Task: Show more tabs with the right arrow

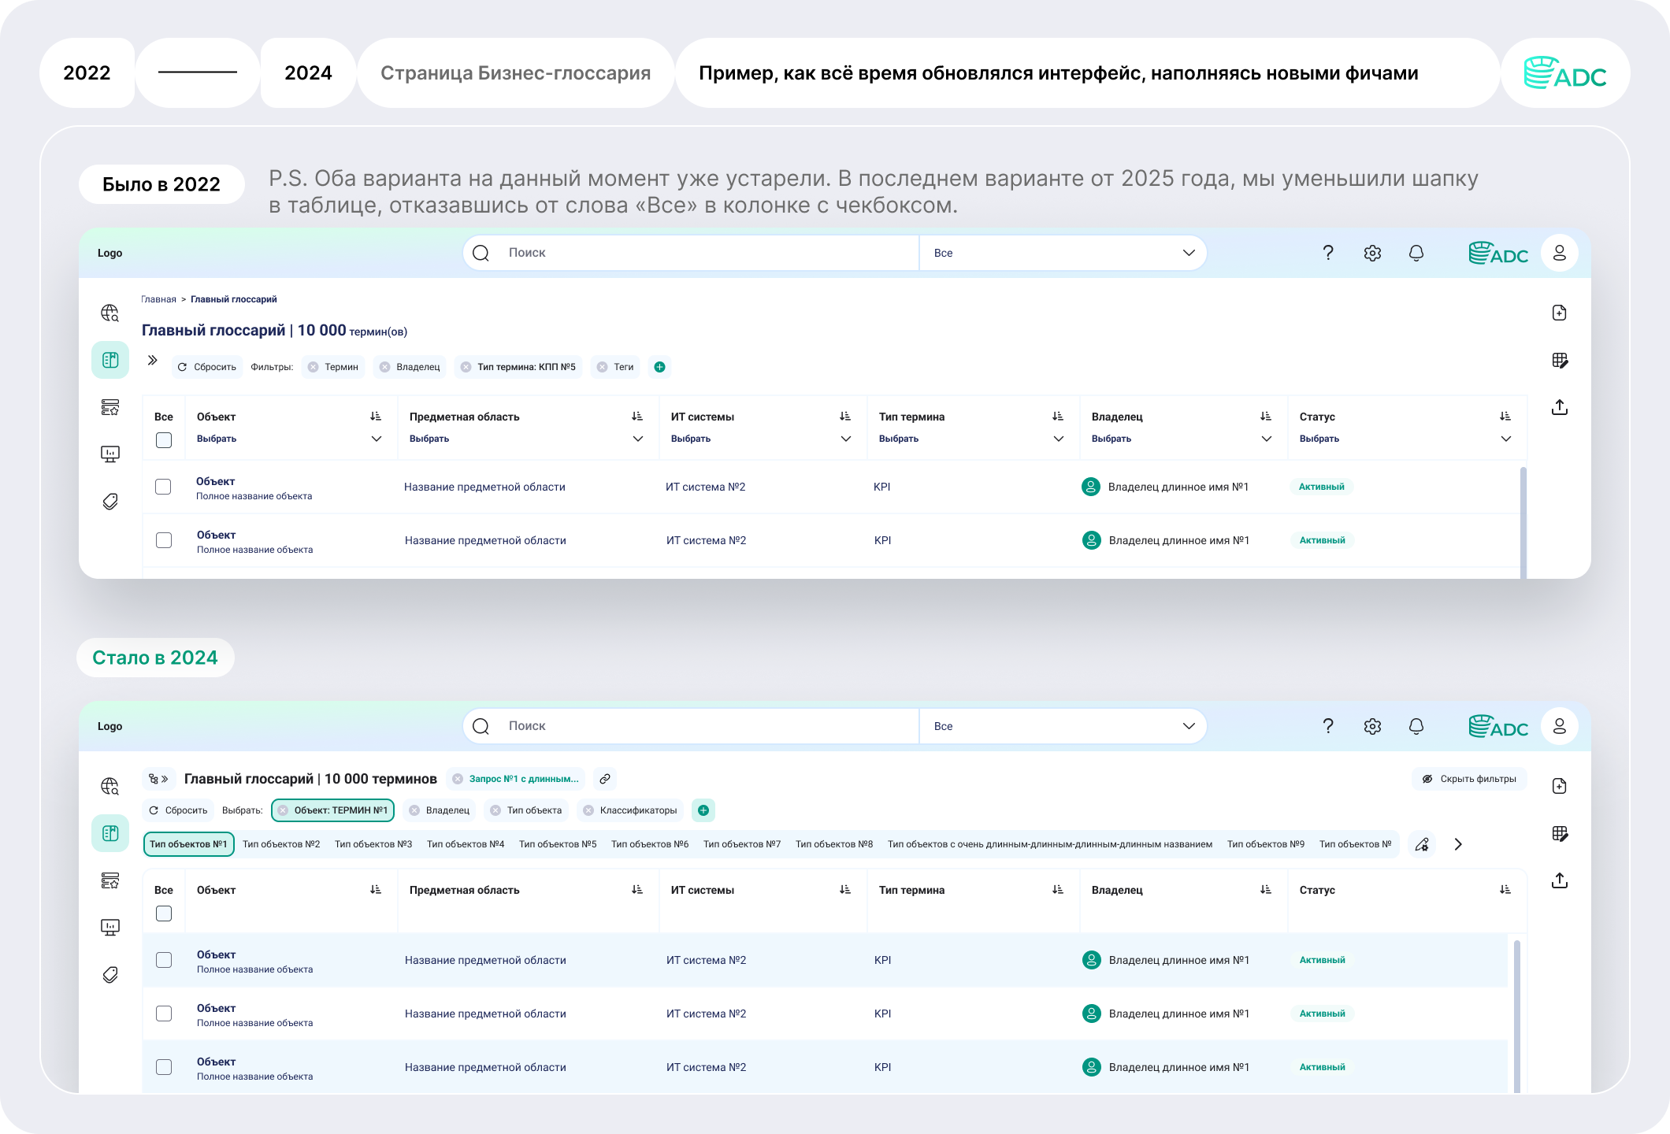Action: 1458,844
